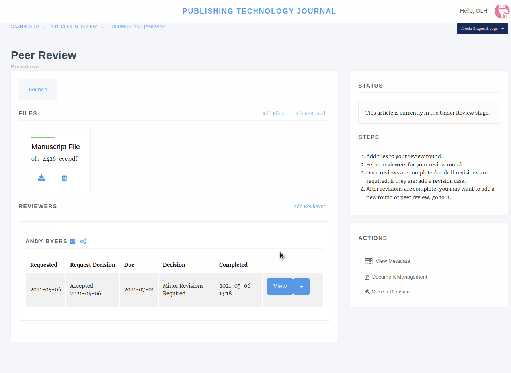Image resolution: width=511 pixels, height=373 pixels.
Task: Click the Add Files link
Action: pos(273,114)
